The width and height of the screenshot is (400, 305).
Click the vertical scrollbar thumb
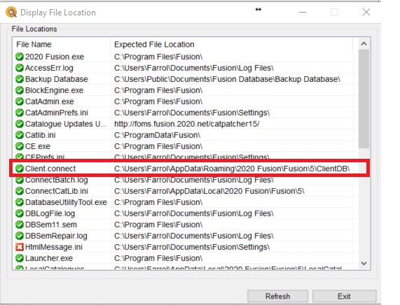[364, 99]
